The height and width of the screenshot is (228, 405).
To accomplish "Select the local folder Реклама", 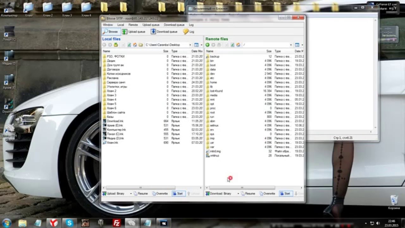I will [x=112, y=78].
